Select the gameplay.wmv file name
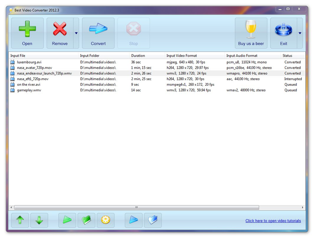Image resolution: width=314 pixels, height=238 pixels. click(29, 90)
